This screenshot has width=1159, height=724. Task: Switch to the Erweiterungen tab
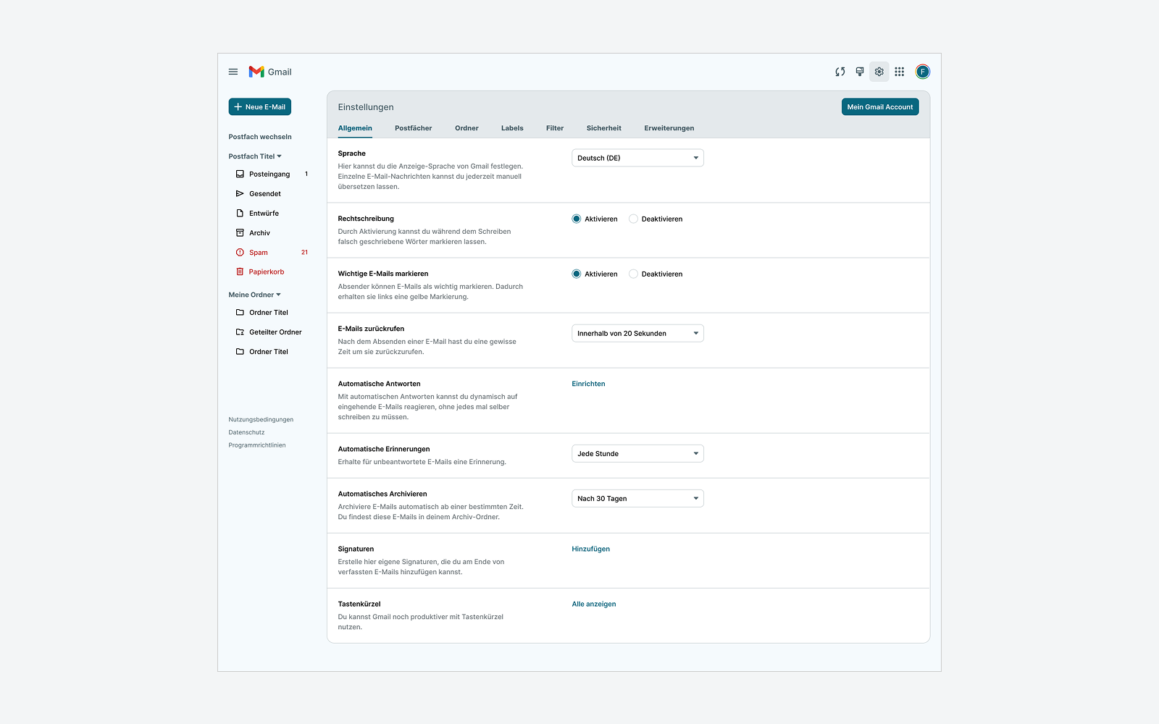click(x=669, y=128)
